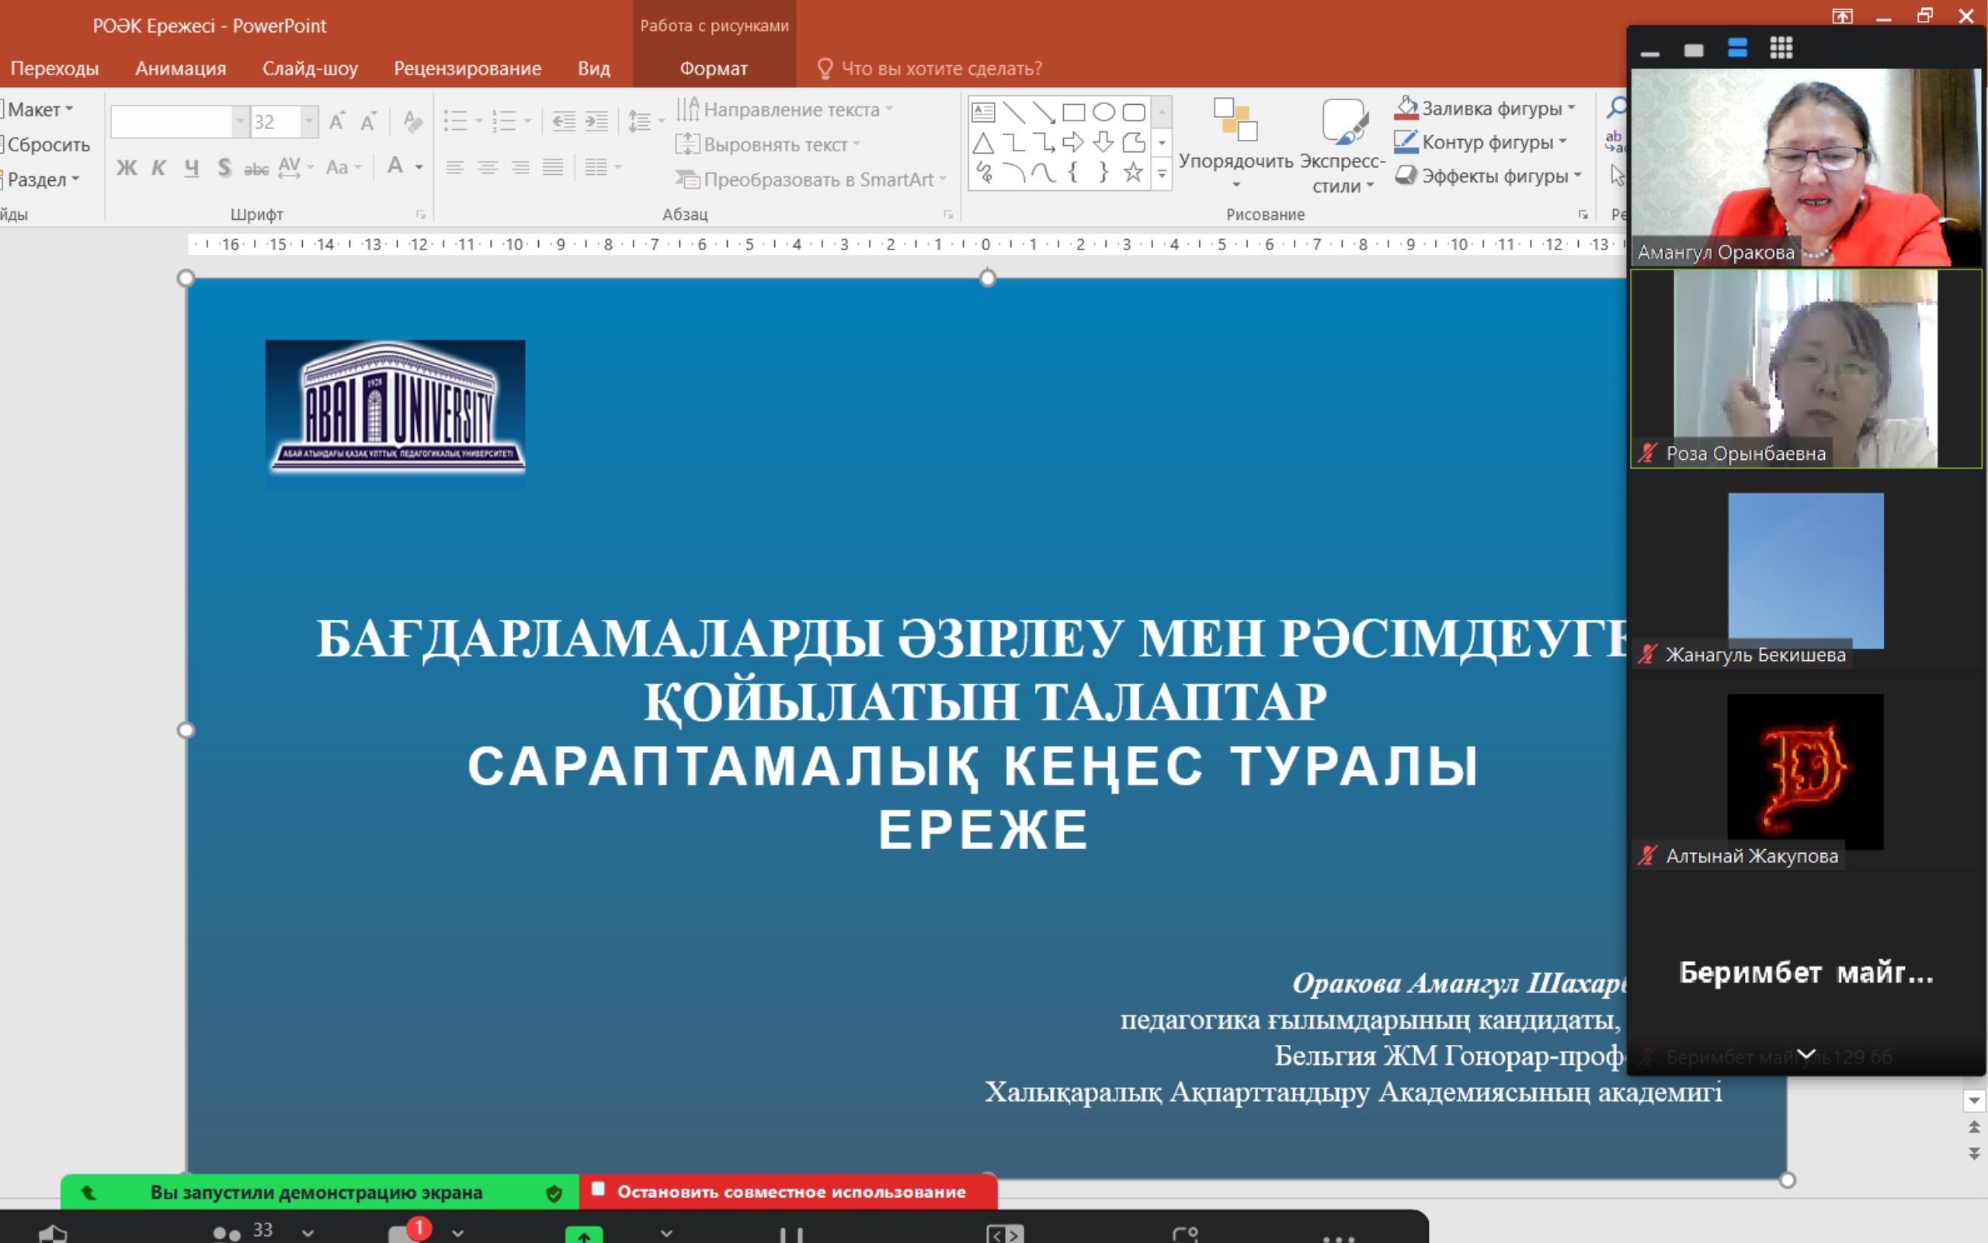The image size is (1988, 1243).
Task: Click the right arrow shape icon
Action: coord(1073,143)
